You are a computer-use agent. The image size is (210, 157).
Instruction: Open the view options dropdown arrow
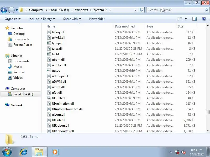pyautogui.click(x=186, y=19)
